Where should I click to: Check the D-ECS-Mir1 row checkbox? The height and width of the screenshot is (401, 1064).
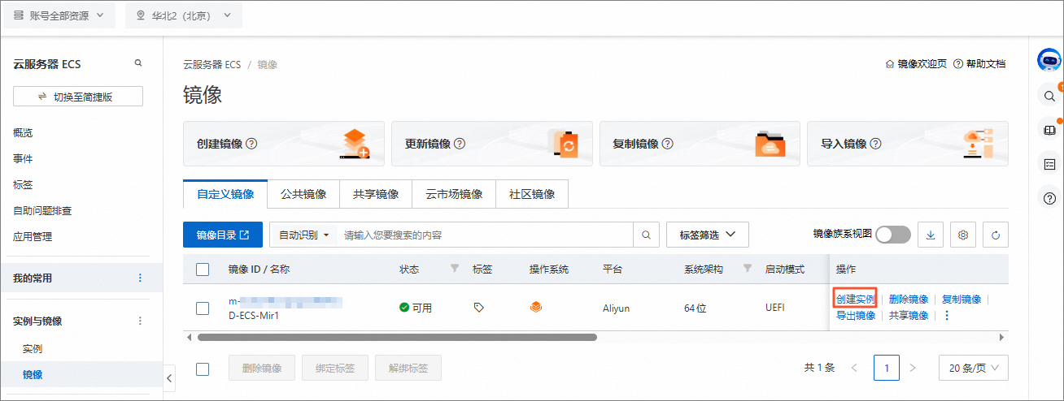pyautogui.click(x=203, y=308)
